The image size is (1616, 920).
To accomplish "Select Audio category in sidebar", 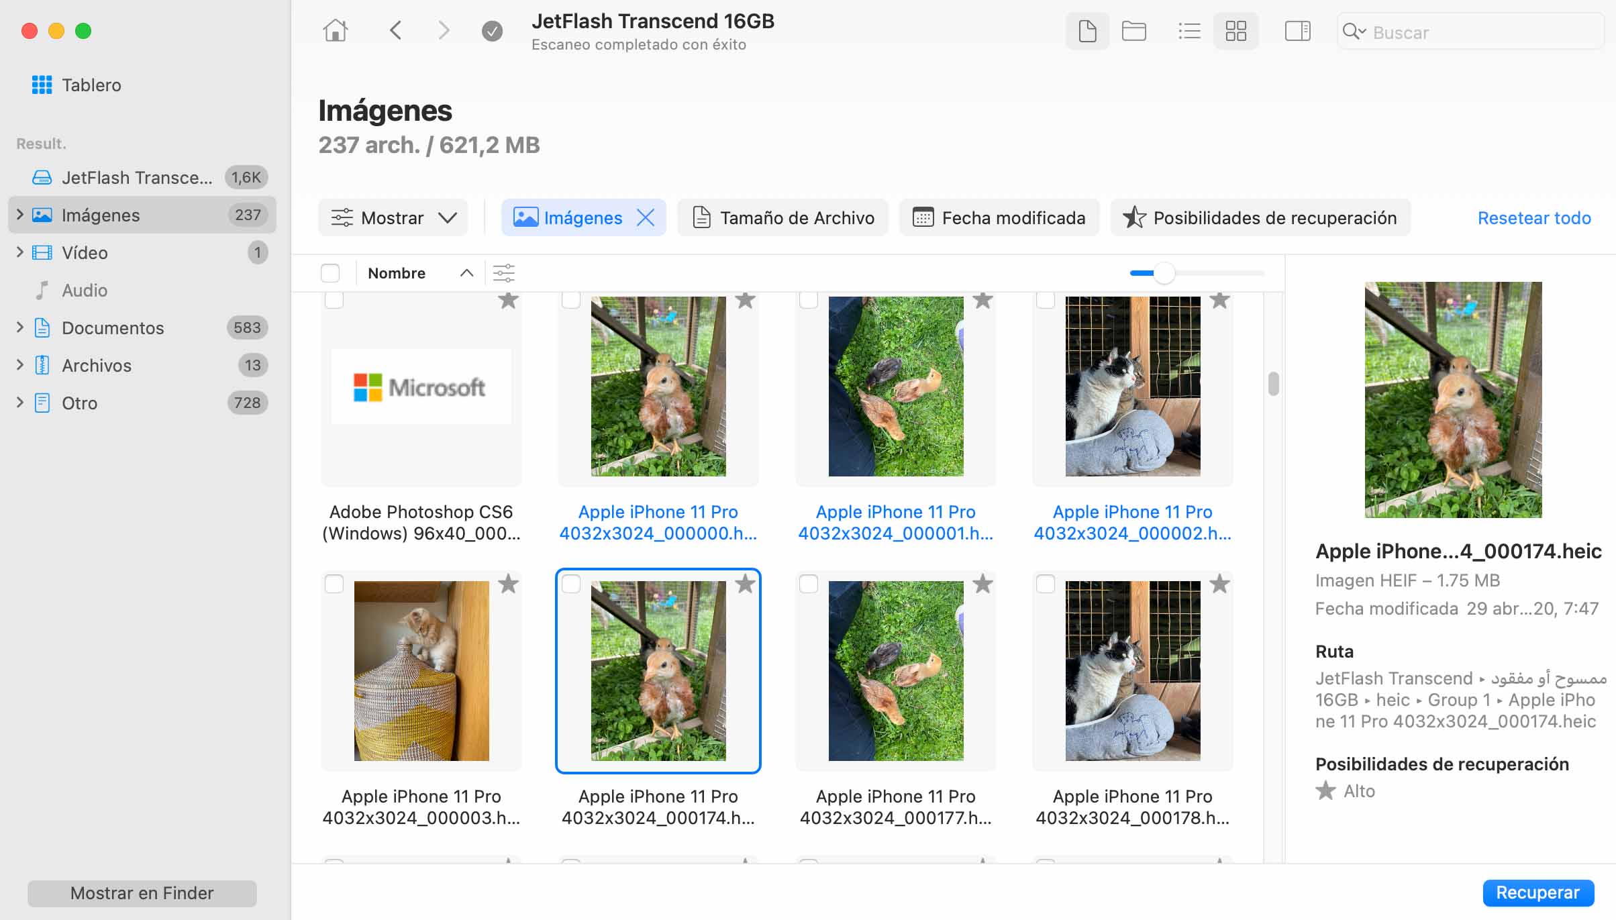I will click(x=142, y=290).
